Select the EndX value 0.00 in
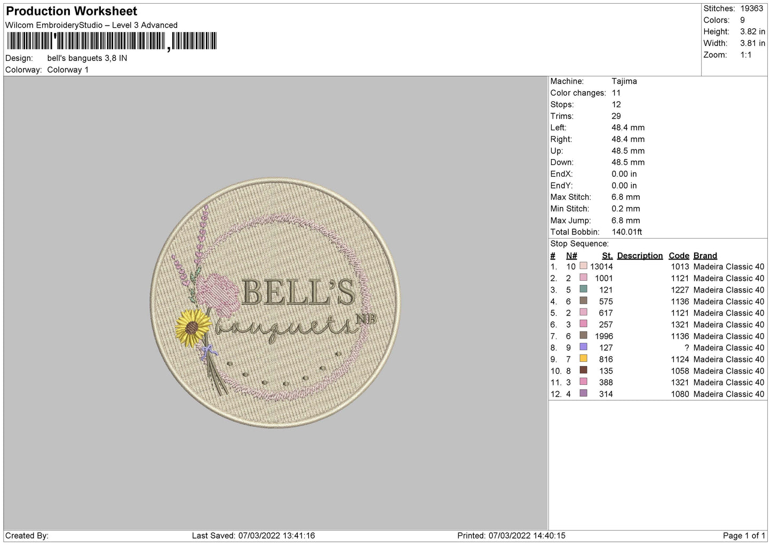Image resolution: width=771 pixels, height=545 pixels. click(624, 174)
